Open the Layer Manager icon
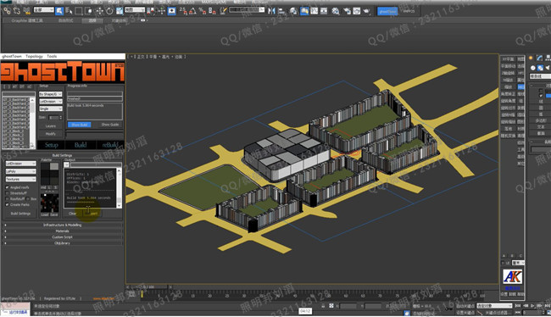Image resolution: width=551 pixels, height=317 pixels. point(293,11)
